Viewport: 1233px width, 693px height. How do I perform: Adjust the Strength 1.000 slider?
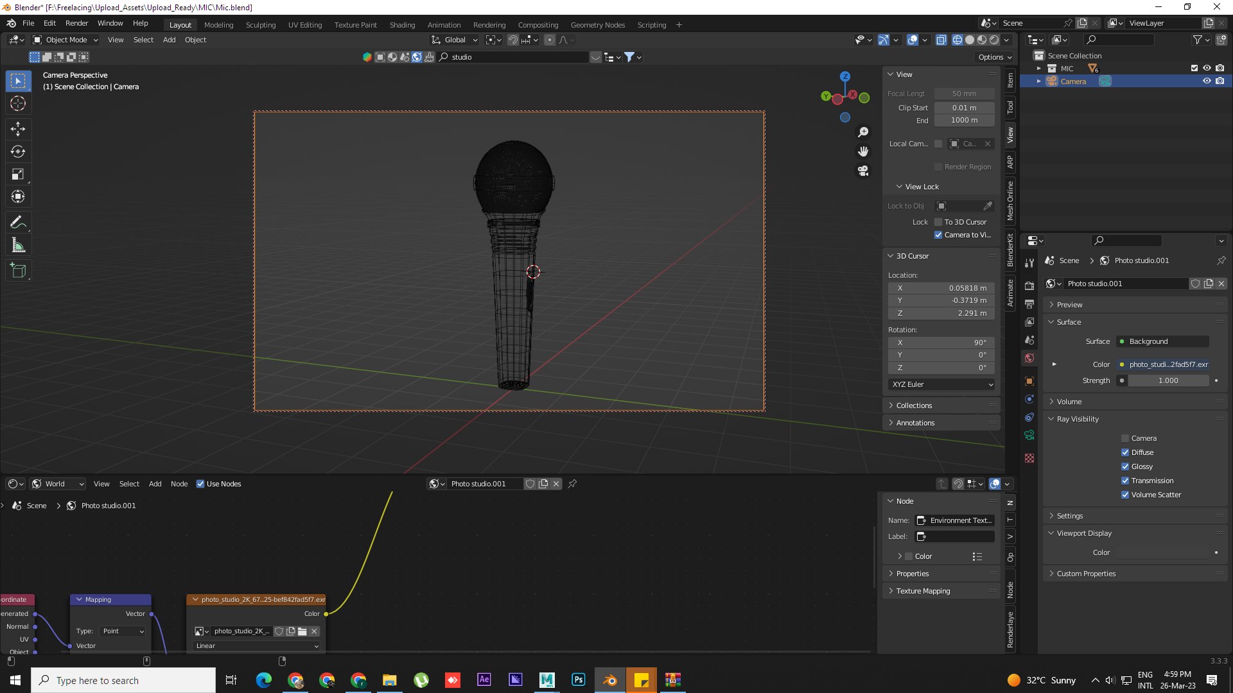(x=1168, y=381)
